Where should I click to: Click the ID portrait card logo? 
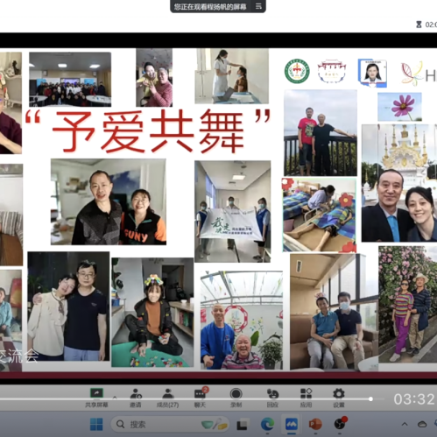click(372, 73)
